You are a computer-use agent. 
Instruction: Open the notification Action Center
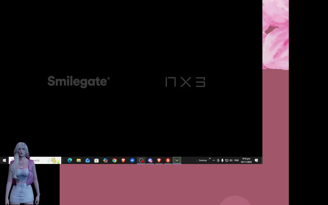pyautogui.click(x=256, y=161)
